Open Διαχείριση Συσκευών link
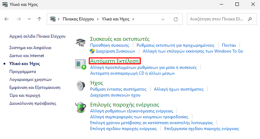Screen dimensions: 260x139 tap(115, 51)
